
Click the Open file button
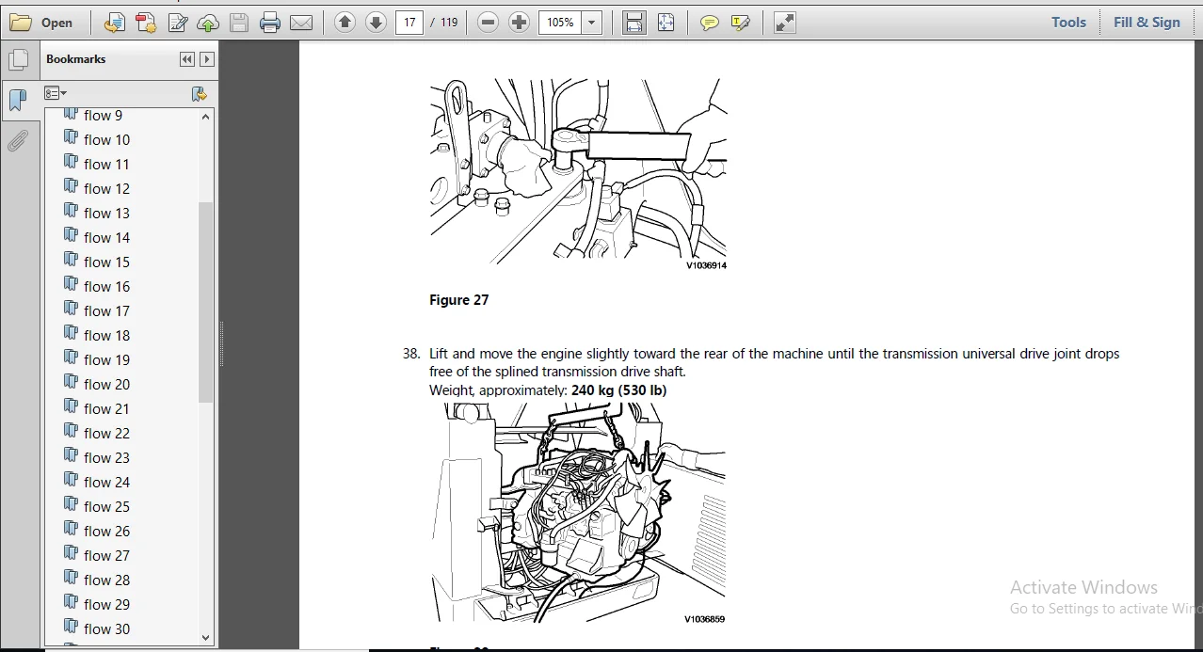pos(41,23)
